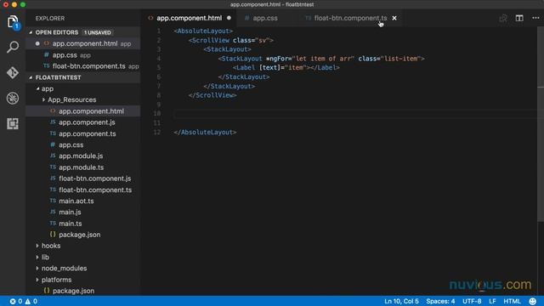544x306 pixels.
Task: Open main.aot.ts file
Action: [x=83, y=201]
